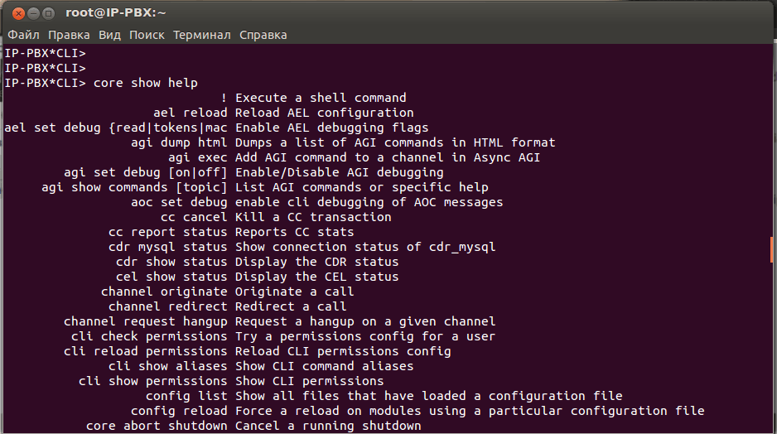Click the 'config reload' command text
Screen dimensions: 777x434
[x=179, y=411]
